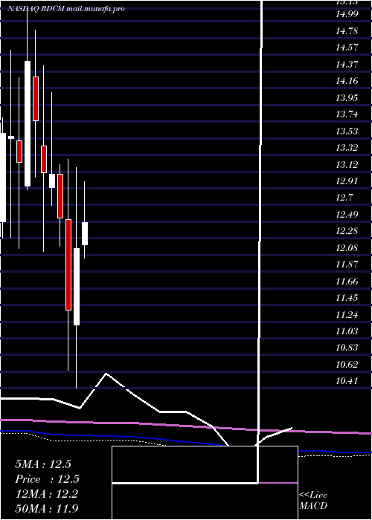Click the peak of the white MACD line

pos(106,374)
